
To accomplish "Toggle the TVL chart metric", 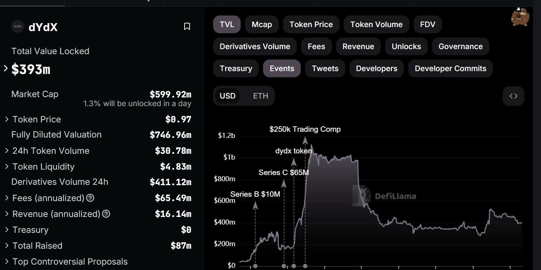I will [227, 25].
